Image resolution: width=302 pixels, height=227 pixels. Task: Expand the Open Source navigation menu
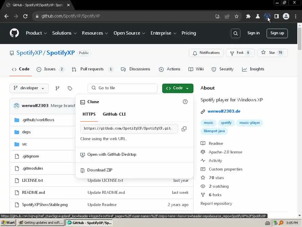click(129, 33)
